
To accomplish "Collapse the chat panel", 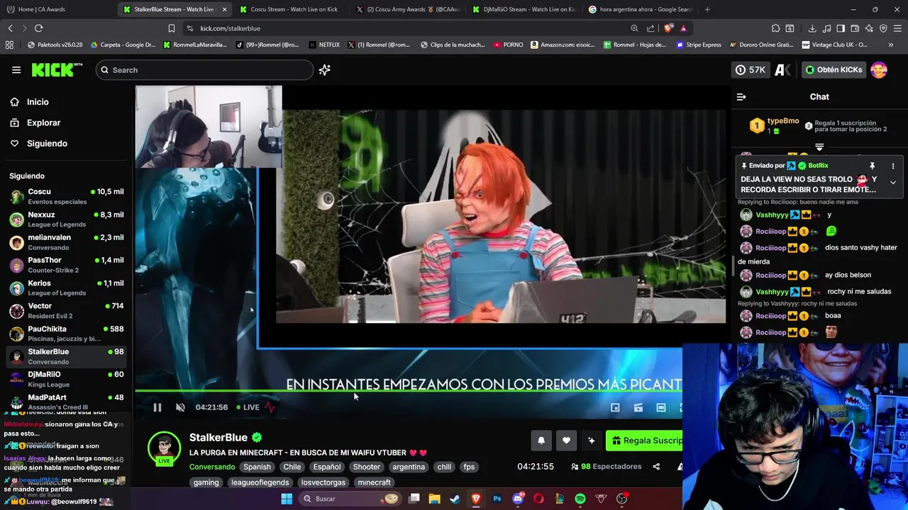I will [x=741, y=97].
